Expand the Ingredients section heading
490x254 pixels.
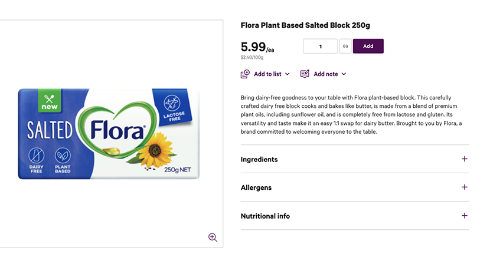coord(259,160)
